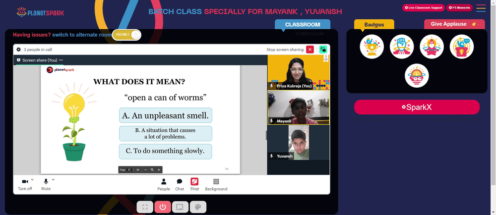Open the color palette theme button
This screenshot has height=215, width=496.
[x=198, y=207]
